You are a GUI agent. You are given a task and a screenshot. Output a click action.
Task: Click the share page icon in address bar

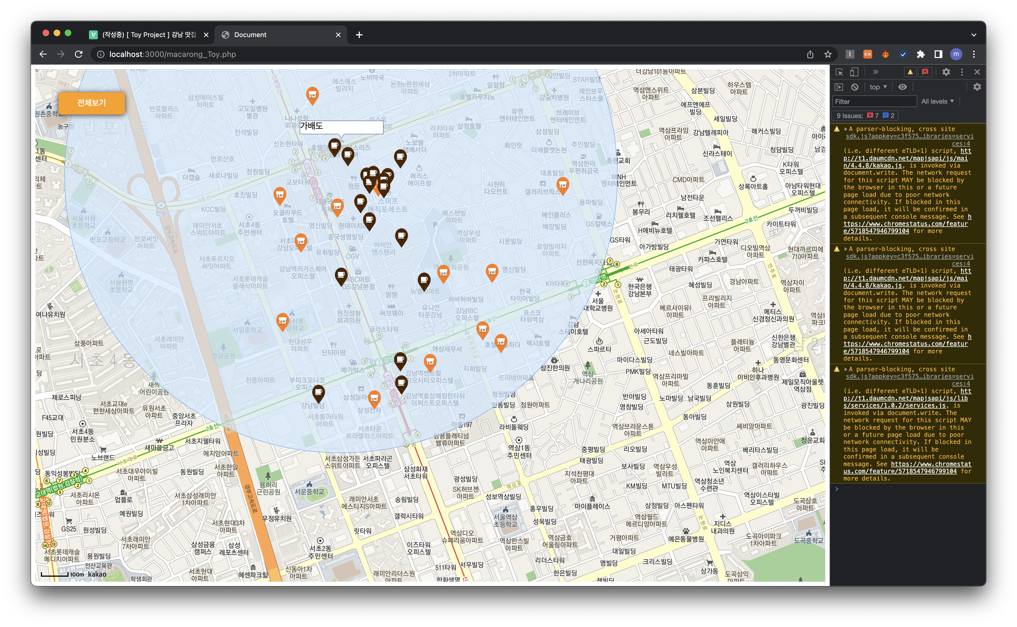pos(810,54)
